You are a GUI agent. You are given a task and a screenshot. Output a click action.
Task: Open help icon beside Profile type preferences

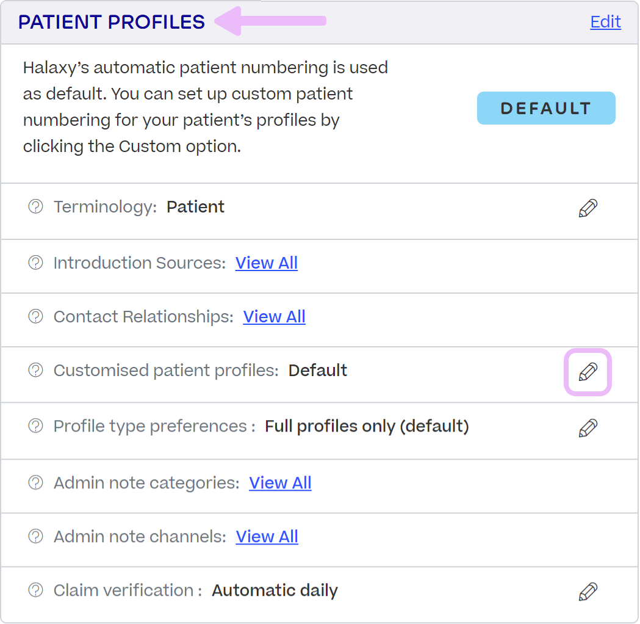pos(35,425)
